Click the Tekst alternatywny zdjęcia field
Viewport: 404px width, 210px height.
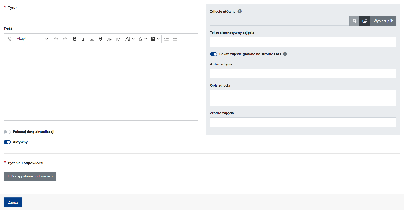point(303,42)
